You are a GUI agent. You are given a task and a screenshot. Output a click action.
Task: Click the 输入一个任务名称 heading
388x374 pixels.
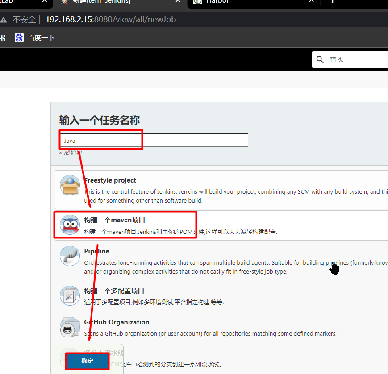100,121
